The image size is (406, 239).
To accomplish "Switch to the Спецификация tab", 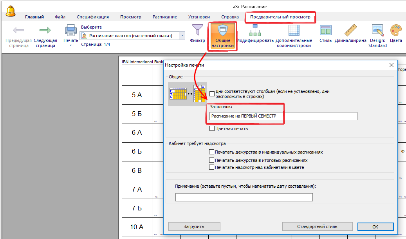I will point(93,17).
